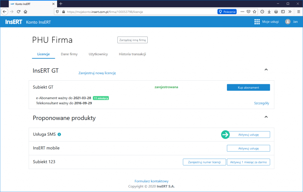Open the Firefox hamburger menu
Image resolution: width=303 pixels, height=192 pixels.
299,12
